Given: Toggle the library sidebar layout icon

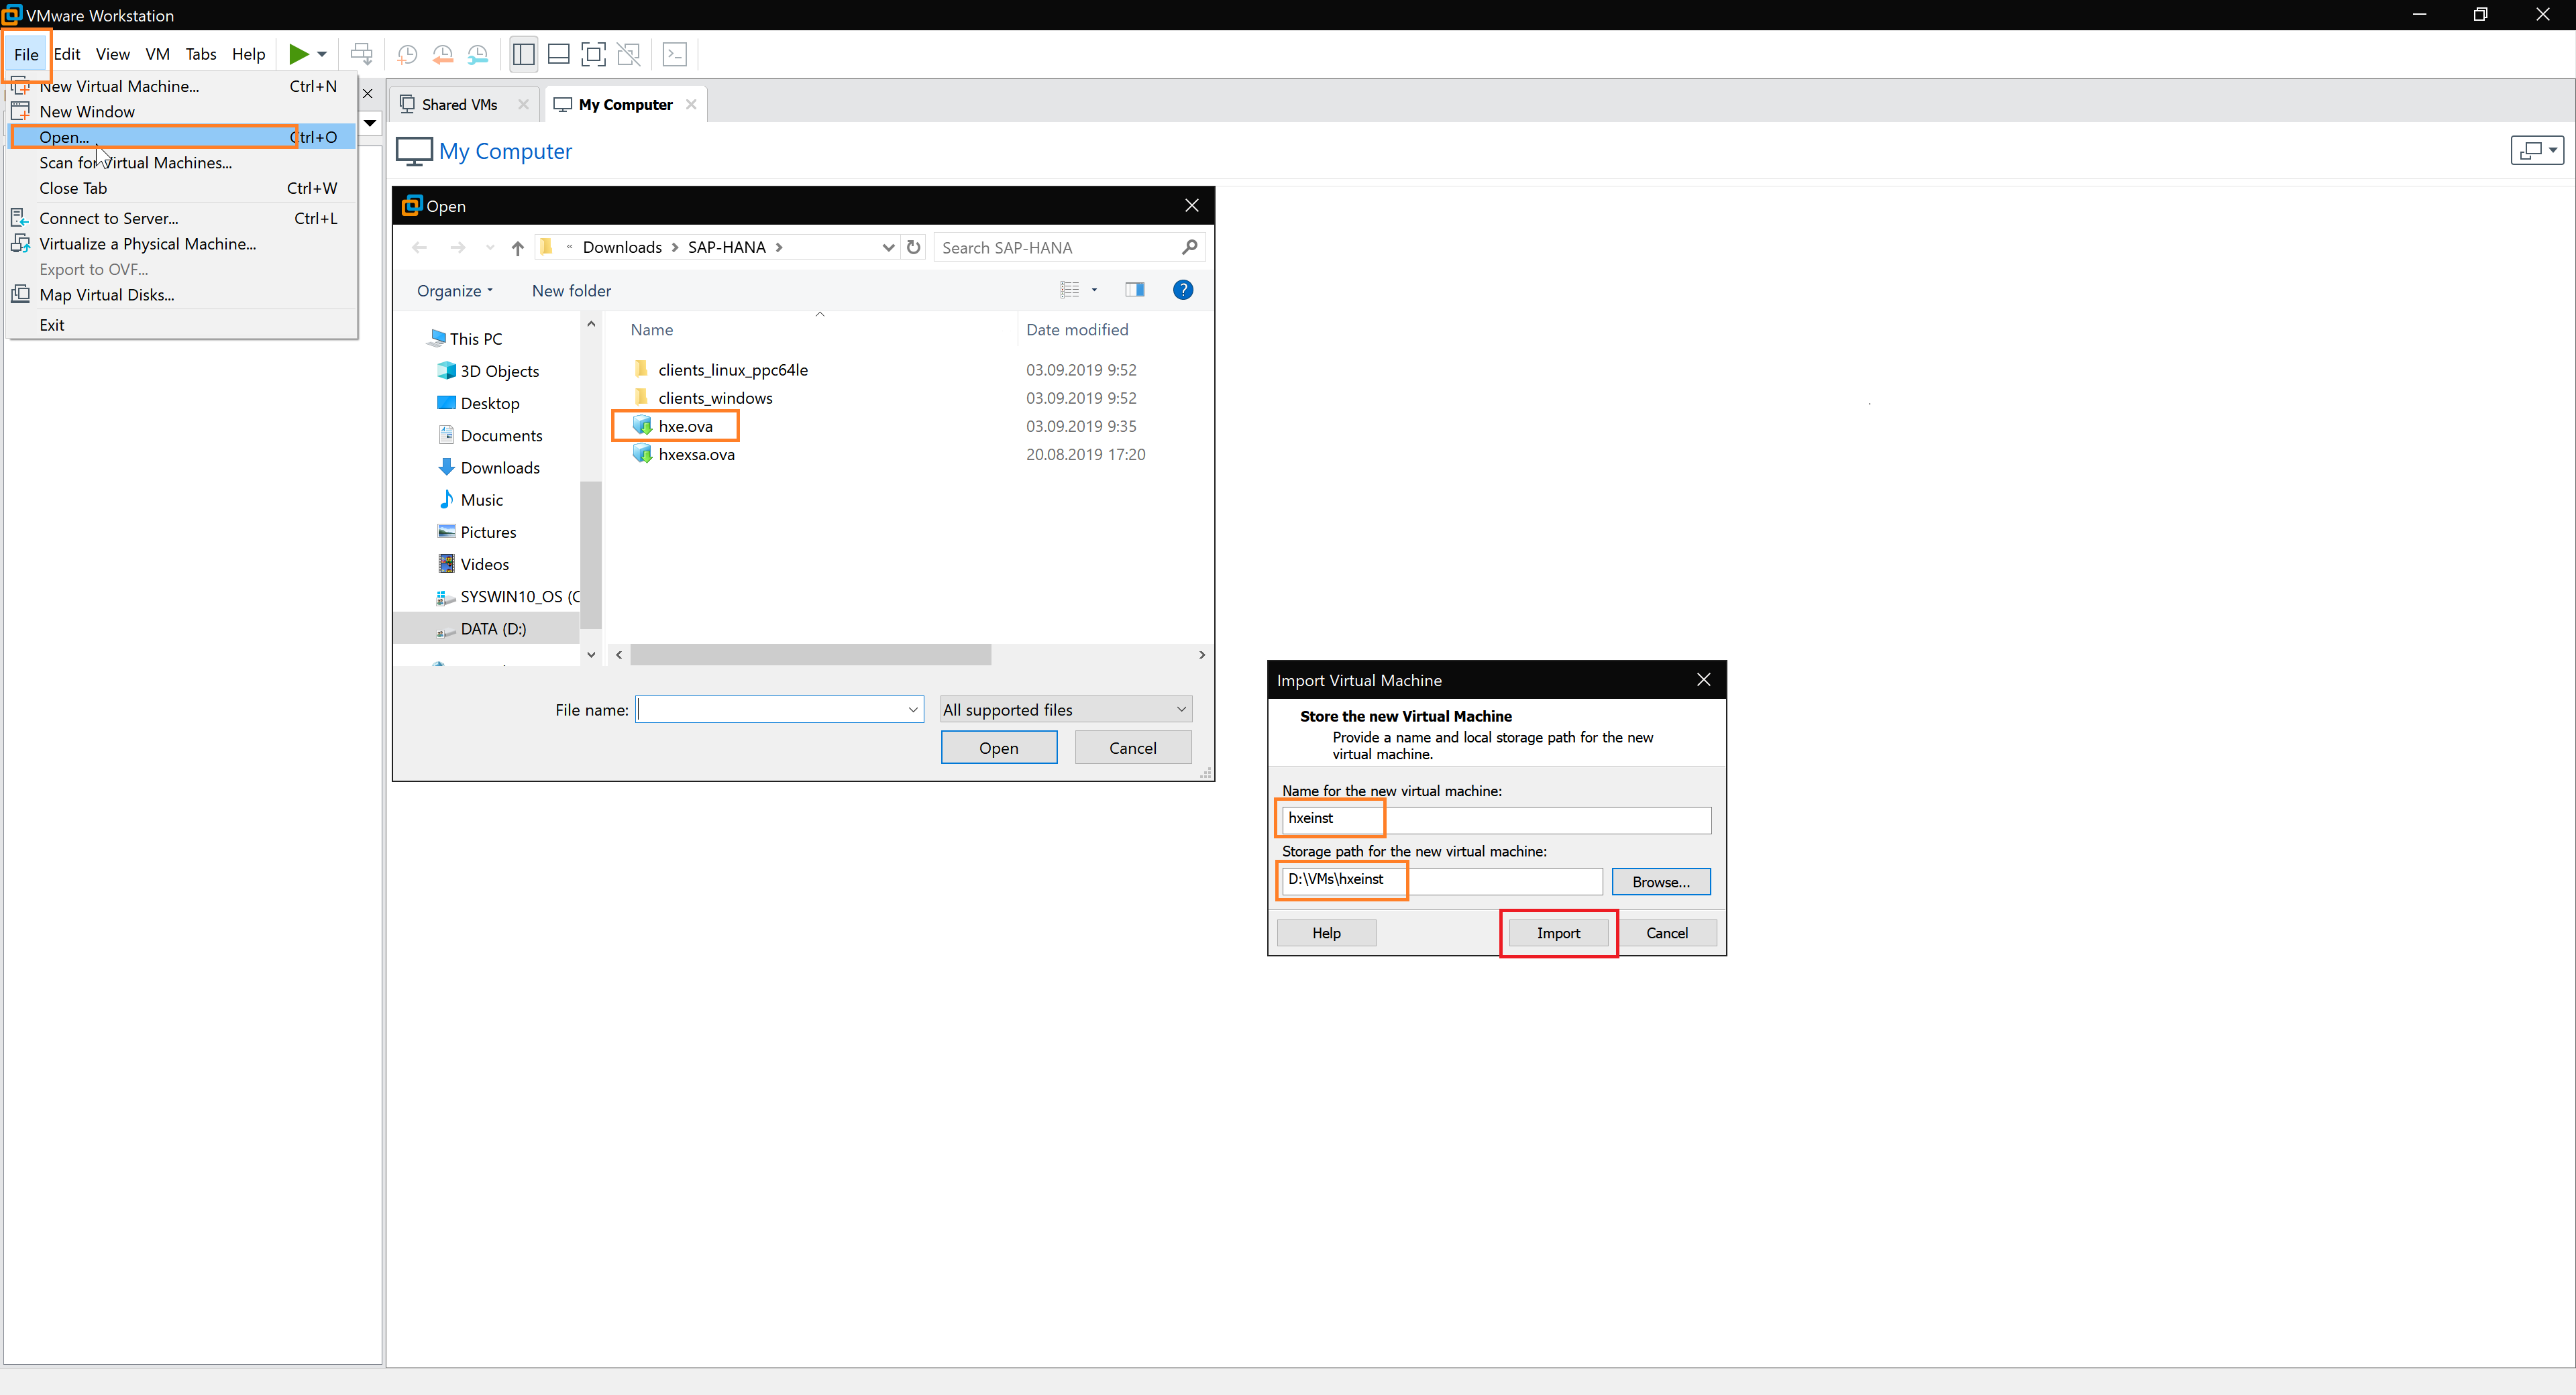Looking at the screenshot, I should pos(523,54).
